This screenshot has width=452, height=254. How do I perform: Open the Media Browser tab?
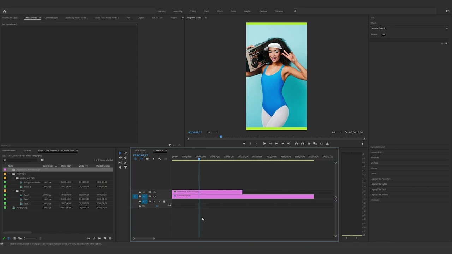point(9,150)
